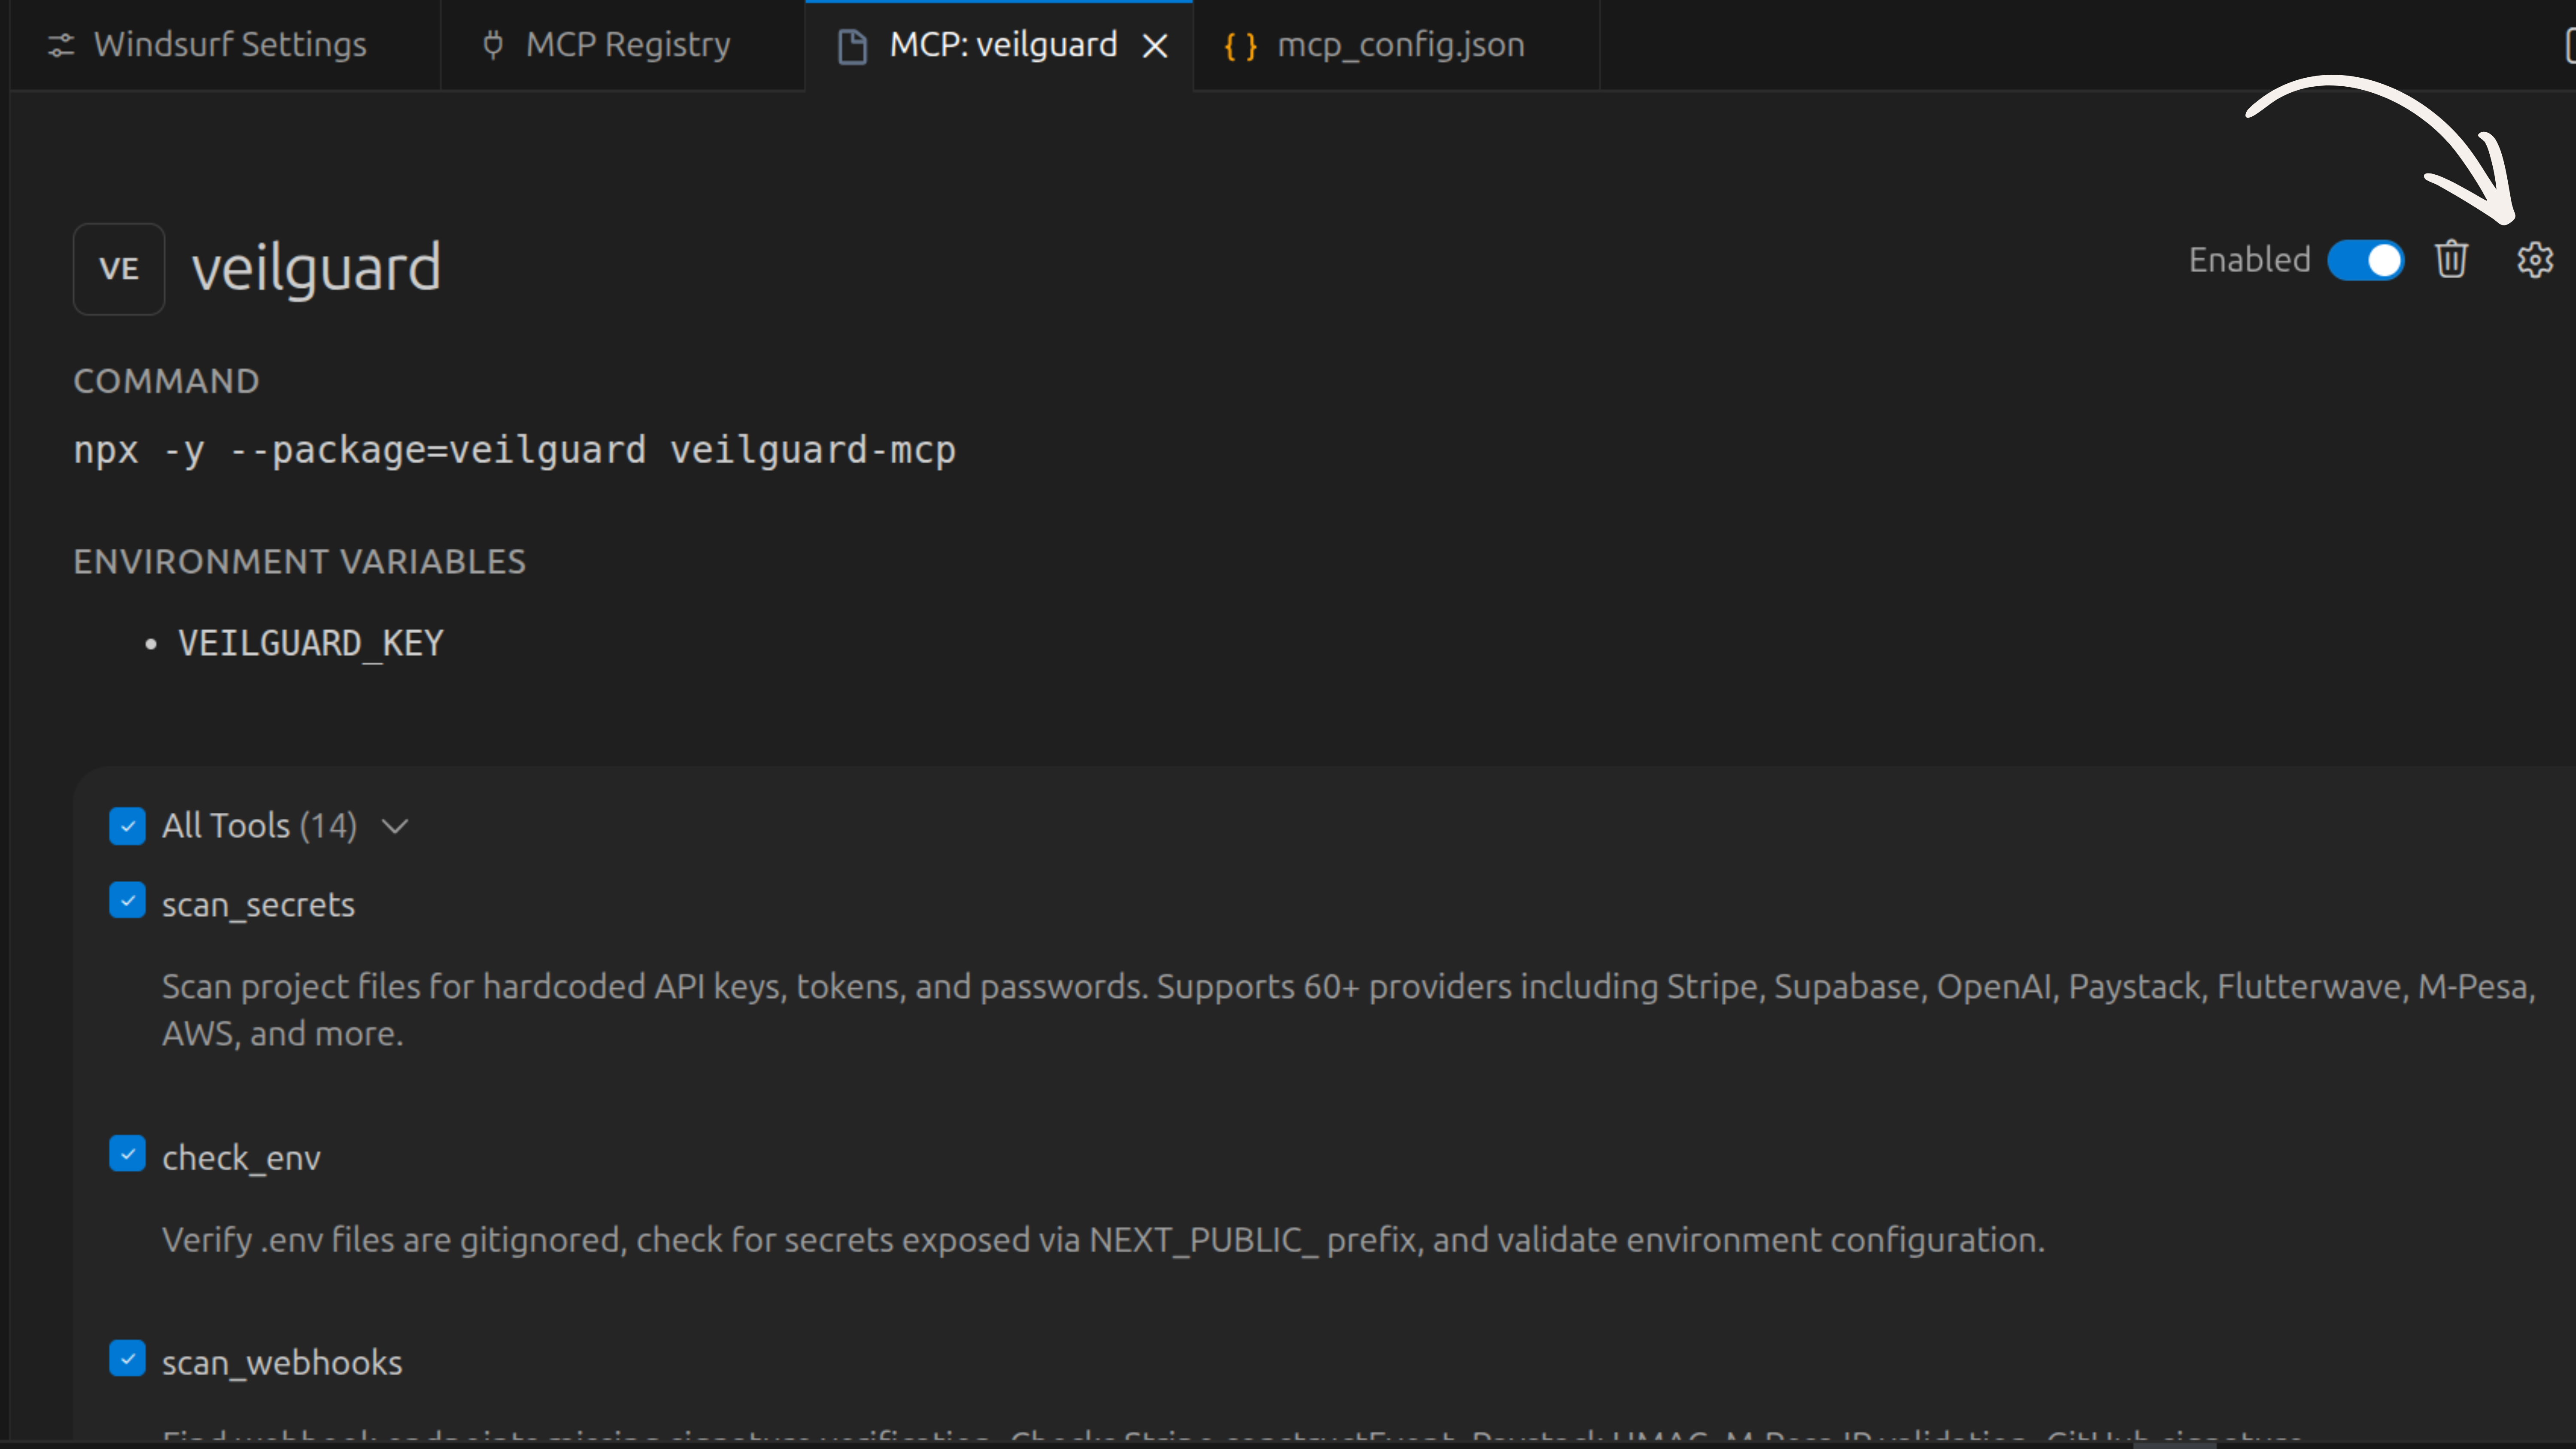This screenshot has height=1449, width=2576.
Task: Toggle the Enabled switch off
Action: [x=2365, y=261]
